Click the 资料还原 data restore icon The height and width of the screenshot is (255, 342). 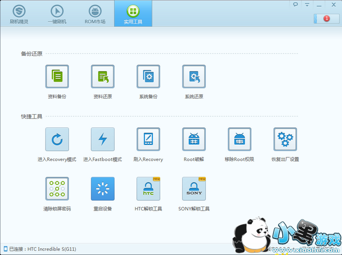pos(103,76)
